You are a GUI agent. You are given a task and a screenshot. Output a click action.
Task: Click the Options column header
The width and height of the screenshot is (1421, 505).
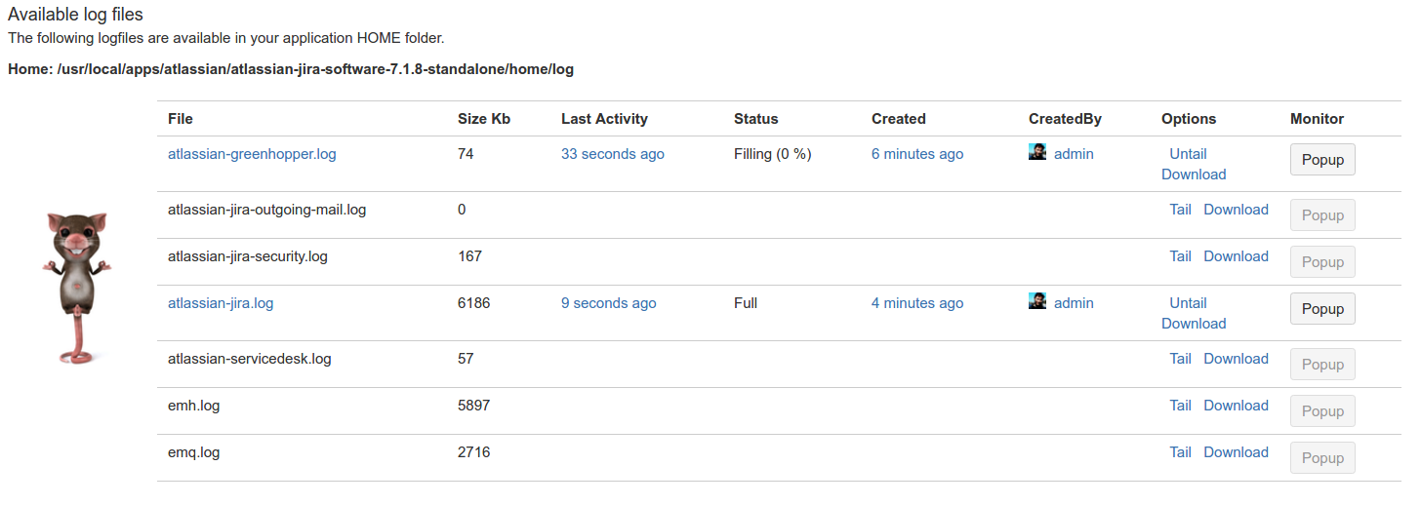[1189, 119]
